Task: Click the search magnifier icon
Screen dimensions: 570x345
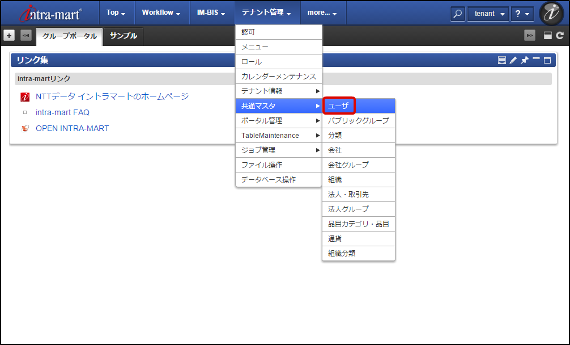Action: point(458,13)
